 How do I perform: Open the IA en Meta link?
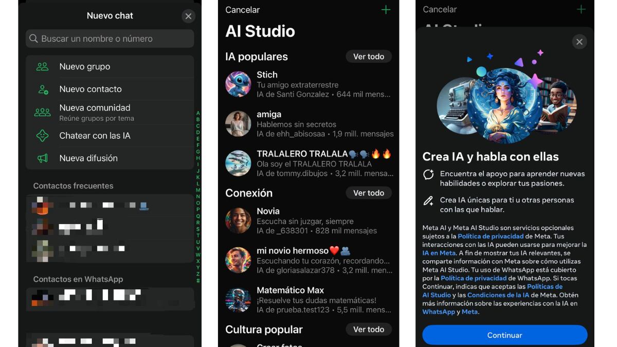coord(439,253)
